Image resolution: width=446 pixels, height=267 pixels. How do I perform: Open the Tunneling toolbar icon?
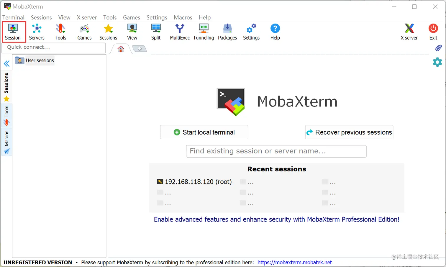(204, 32)
